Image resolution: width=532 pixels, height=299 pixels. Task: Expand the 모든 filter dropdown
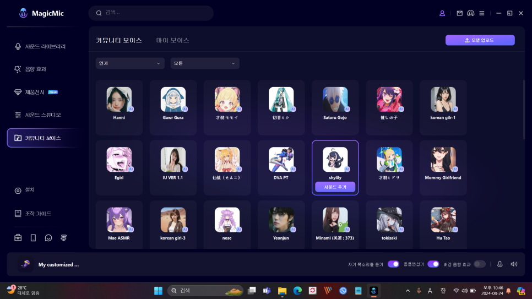(x=205, y=63)
